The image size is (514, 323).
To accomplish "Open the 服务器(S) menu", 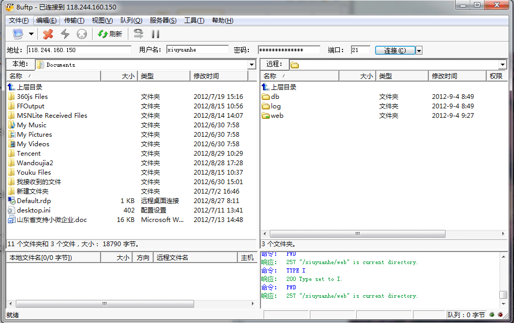I will [163, 21].
